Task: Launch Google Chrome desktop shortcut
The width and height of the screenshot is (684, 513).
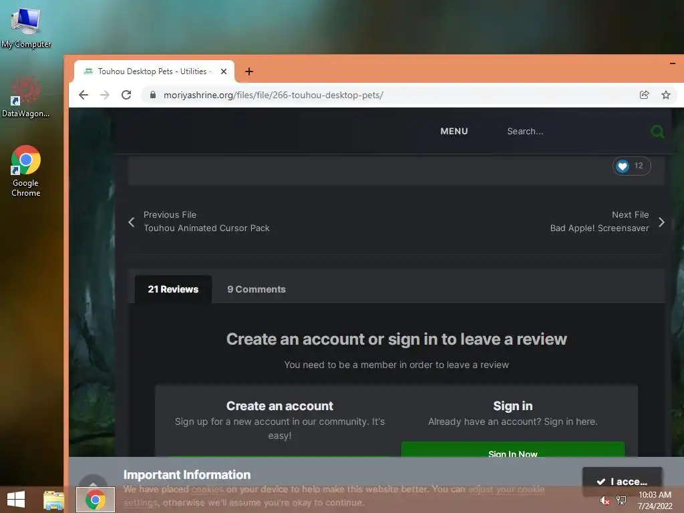Action: (x=26, y=170)
